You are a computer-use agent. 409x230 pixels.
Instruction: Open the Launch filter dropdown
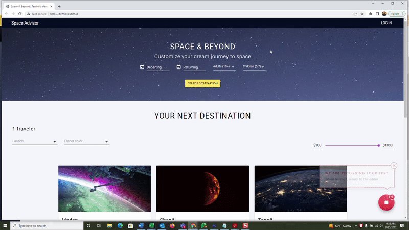click(34, 141)
